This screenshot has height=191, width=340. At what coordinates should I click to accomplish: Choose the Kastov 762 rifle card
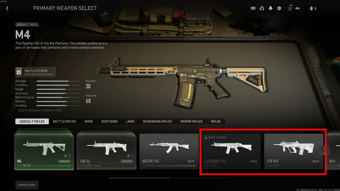(x=169, y=152)
